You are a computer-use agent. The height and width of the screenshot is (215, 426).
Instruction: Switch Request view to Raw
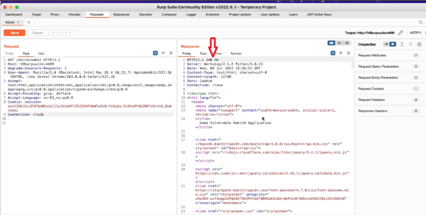click(26, 53)
